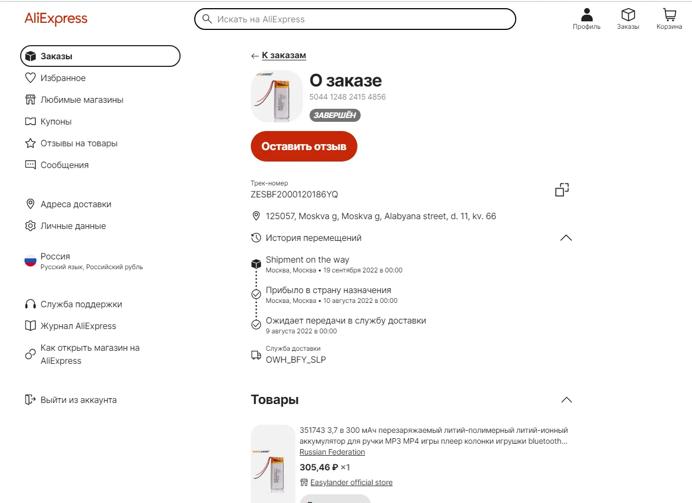Viewport: 692px width, 503px height.
Task: Open Сообщения in sidebar menu
Action: point(57,165)
